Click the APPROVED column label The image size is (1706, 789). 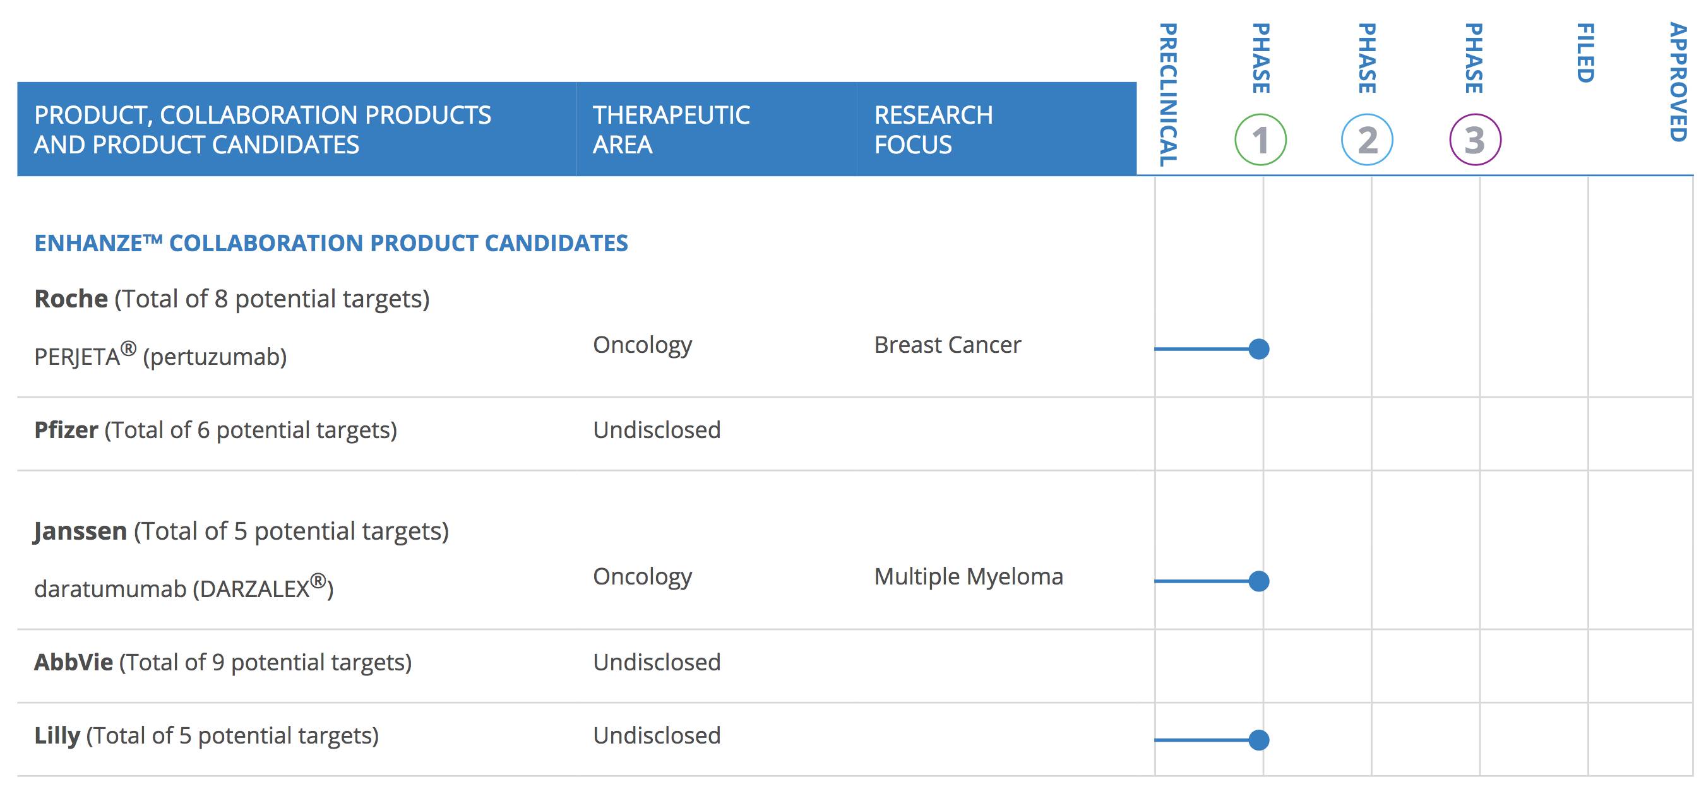tap(1677, 82)
